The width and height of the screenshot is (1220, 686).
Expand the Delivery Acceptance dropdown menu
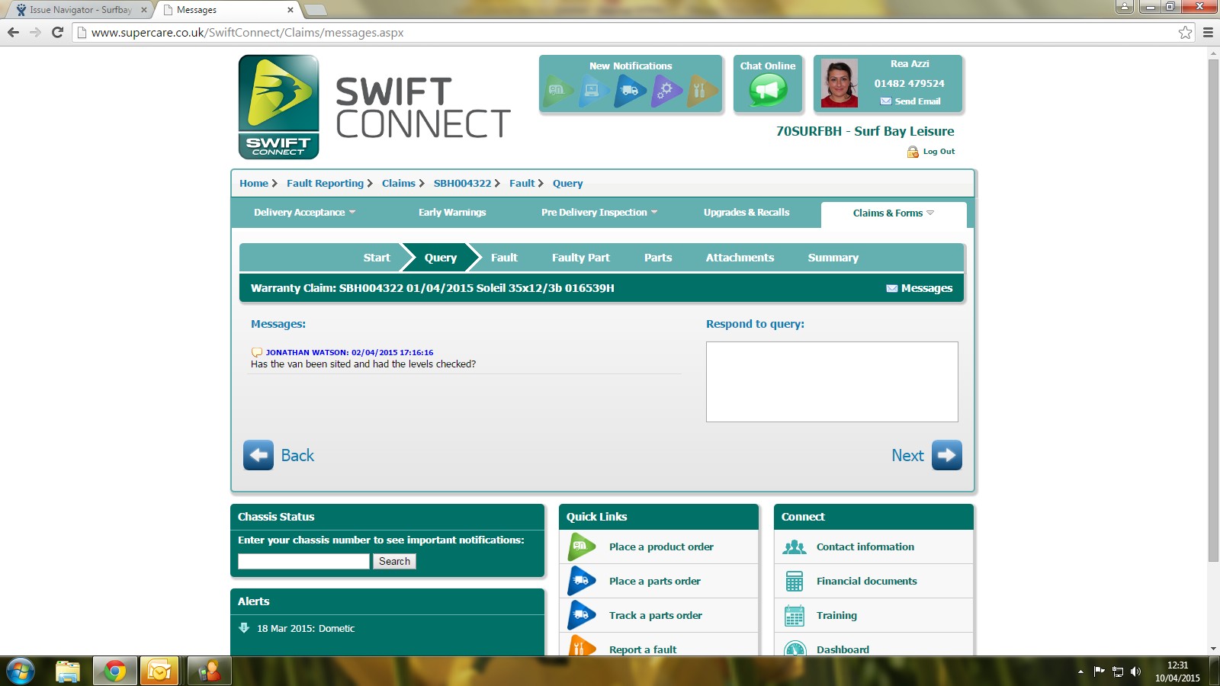click(x=304, y=213)
